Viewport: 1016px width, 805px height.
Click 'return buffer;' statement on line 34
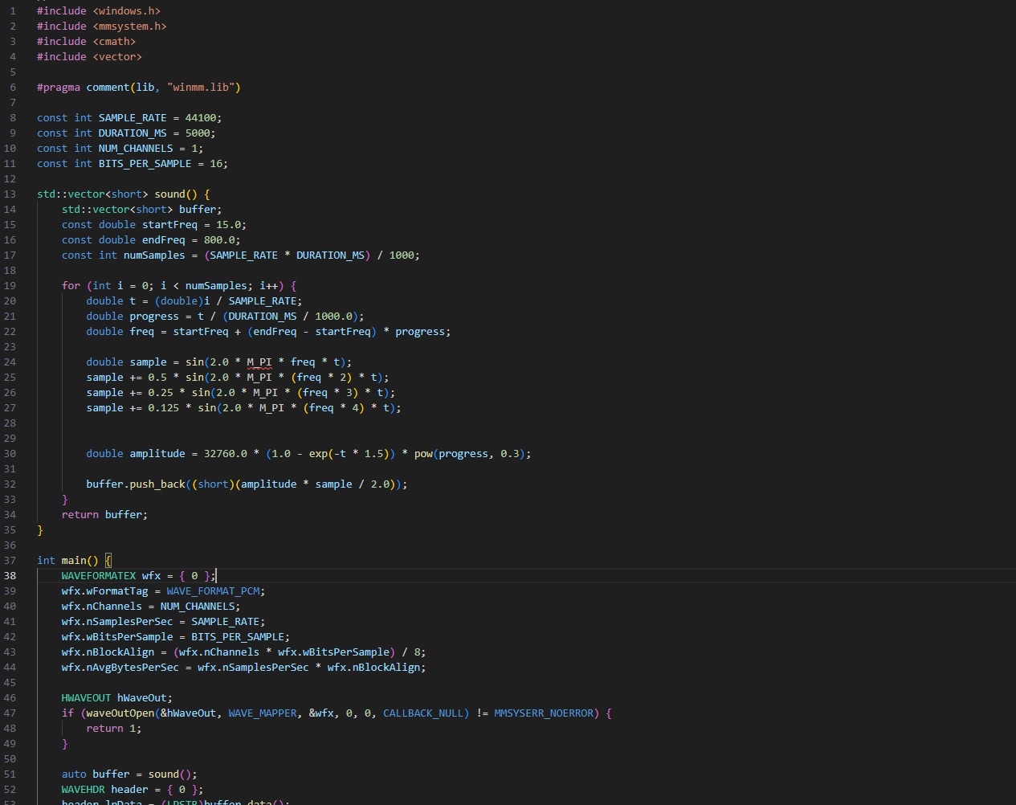tap(104, 515)
